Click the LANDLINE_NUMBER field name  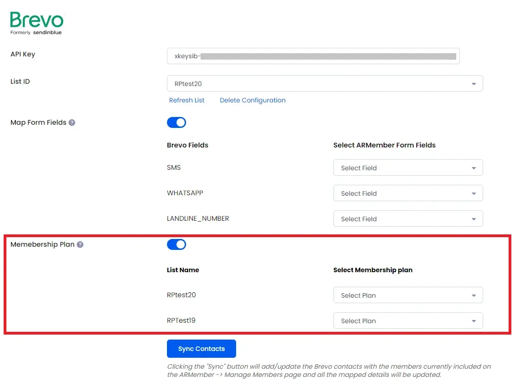click(x=198, y=218)
